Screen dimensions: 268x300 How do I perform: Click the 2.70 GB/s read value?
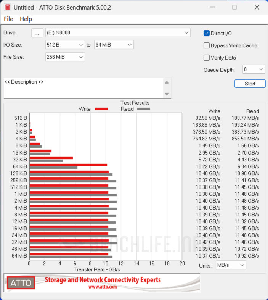pyautogui.click(x=248, y=153)
